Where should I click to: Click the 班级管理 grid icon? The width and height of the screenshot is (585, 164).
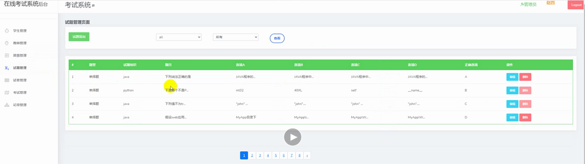point(7,56)
